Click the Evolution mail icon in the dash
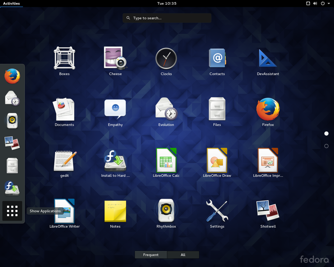 (12, 98)
